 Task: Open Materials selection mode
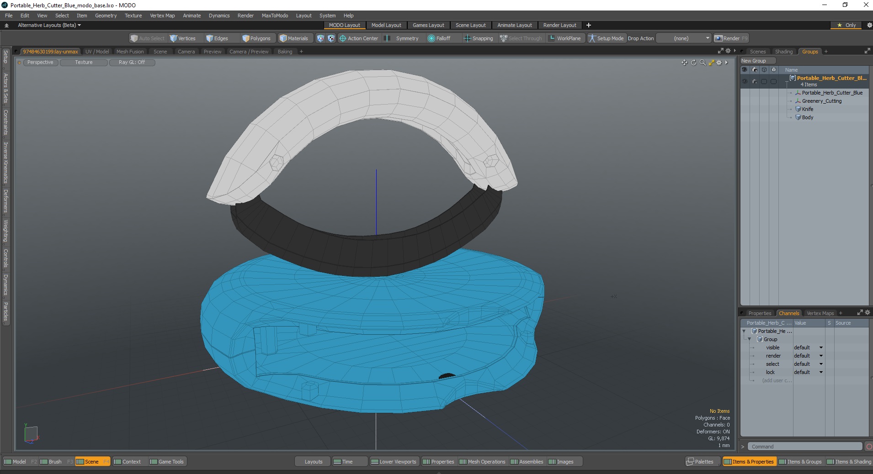[x=294, y=38]
